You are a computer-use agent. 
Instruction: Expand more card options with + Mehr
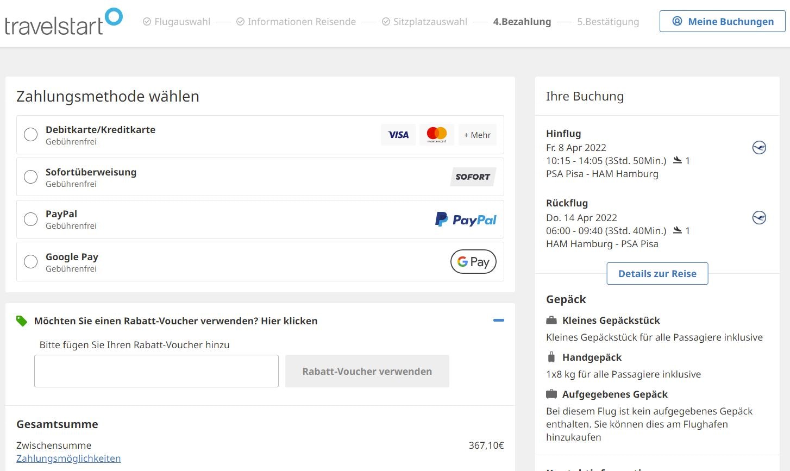(x=477, y=134)
